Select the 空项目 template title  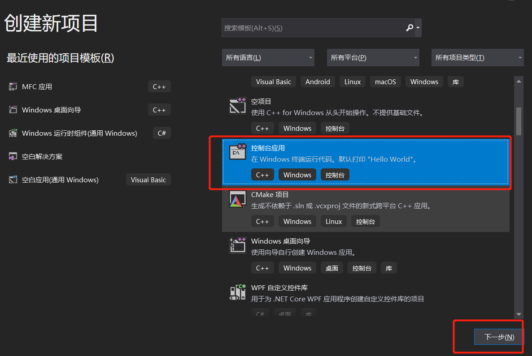click(x=261, y=101)
